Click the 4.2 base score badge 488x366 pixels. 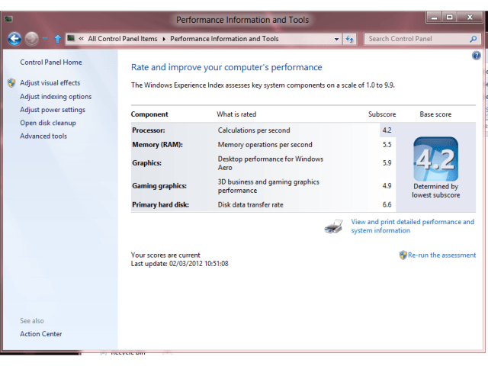click(435, 159)
